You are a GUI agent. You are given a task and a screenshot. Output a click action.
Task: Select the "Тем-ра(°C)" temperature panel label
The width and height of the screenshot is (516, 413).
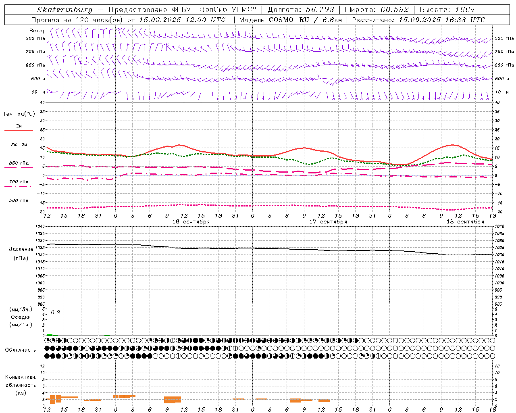coord(19,114)
